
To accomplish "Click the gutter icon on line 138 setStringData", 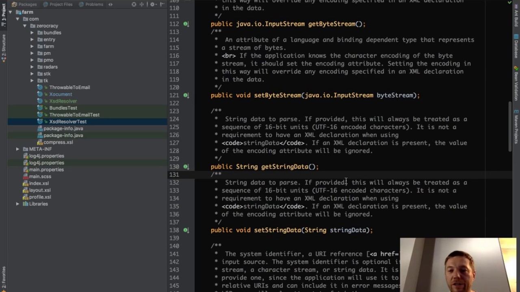I will pyautogui.click(x=186, y=230).
